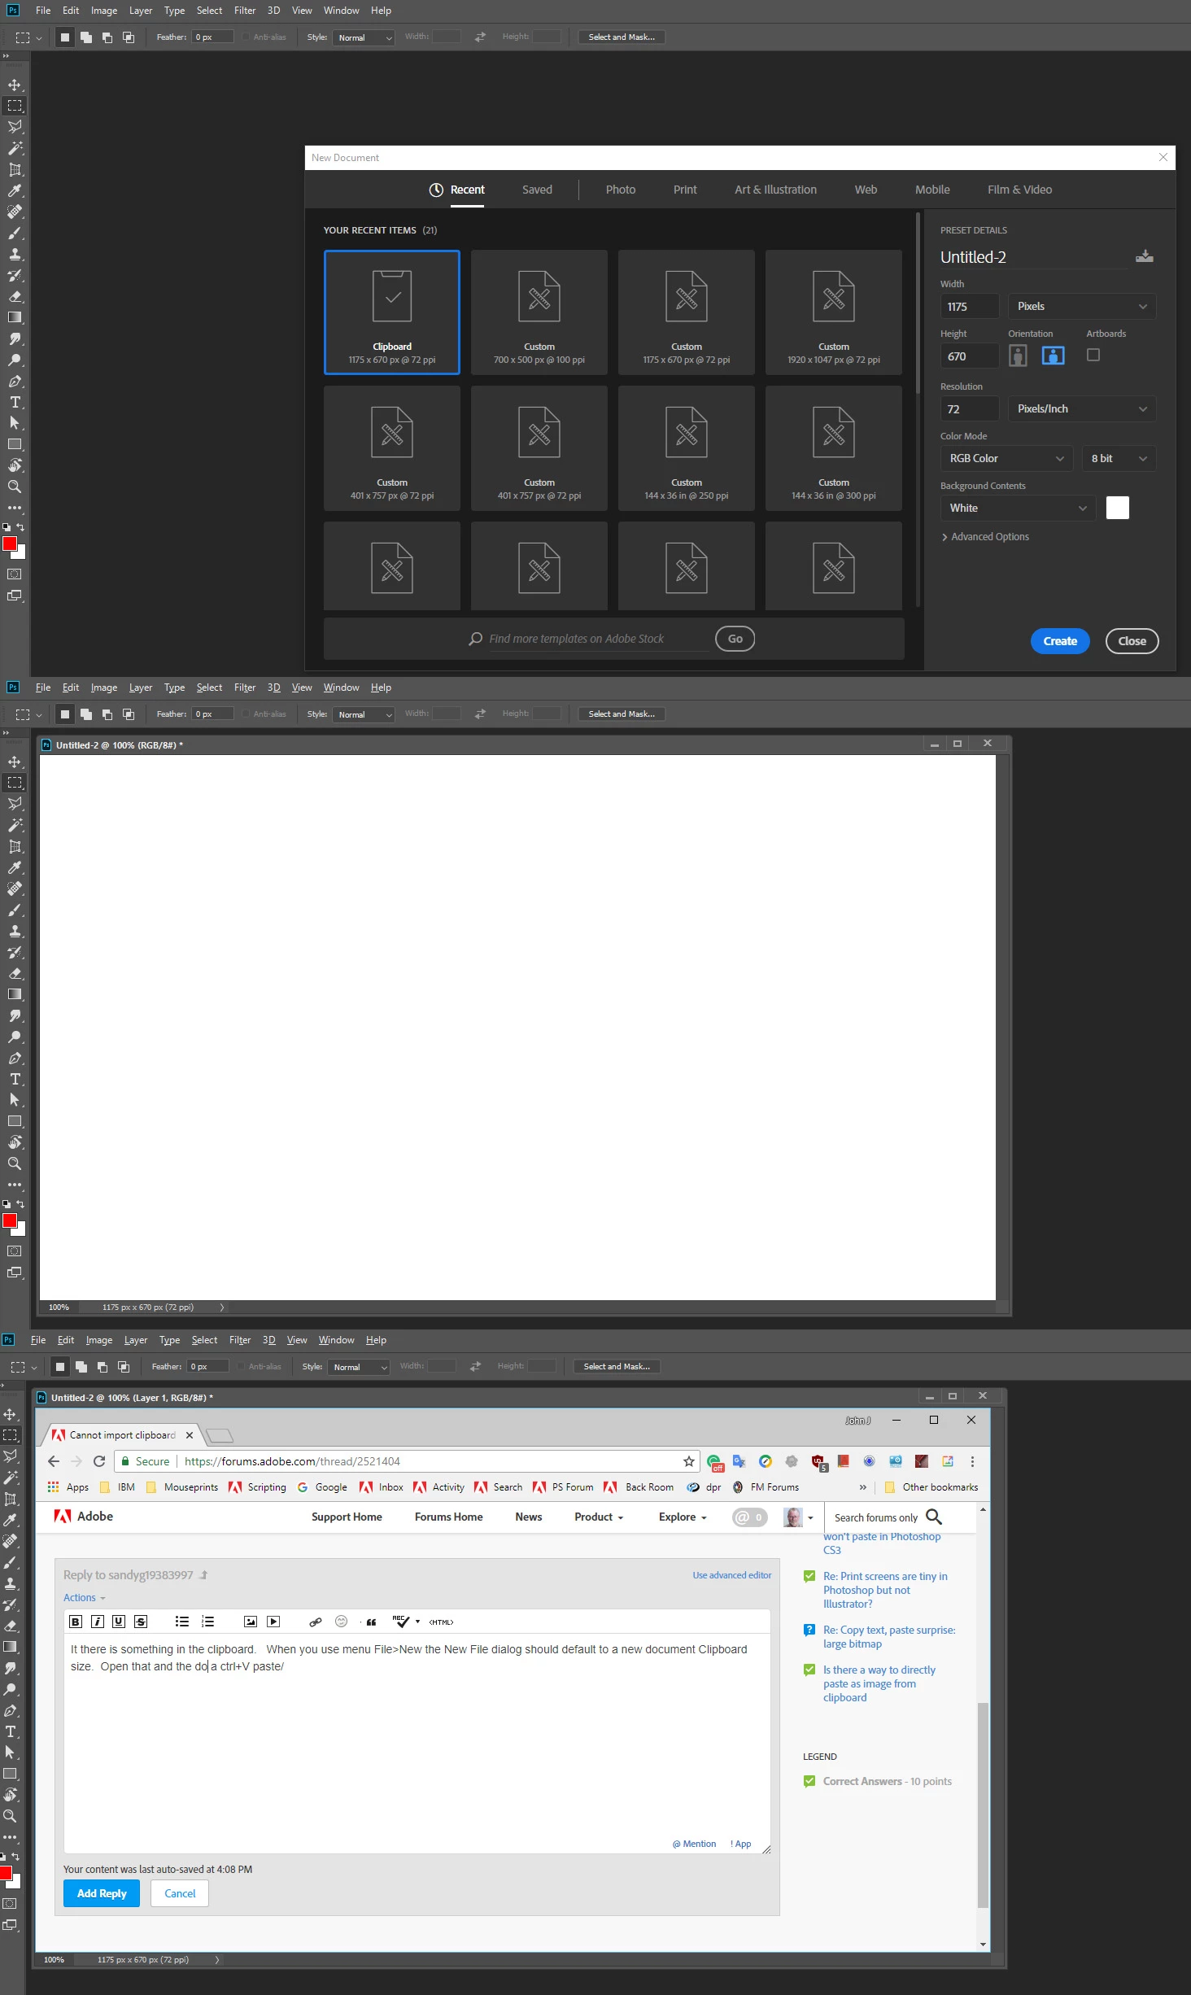The width and height of the screenshot is (1191, 1995).
Task: Open the emoticon picker in the reply editor
Action: click(x=342, y=1622)
